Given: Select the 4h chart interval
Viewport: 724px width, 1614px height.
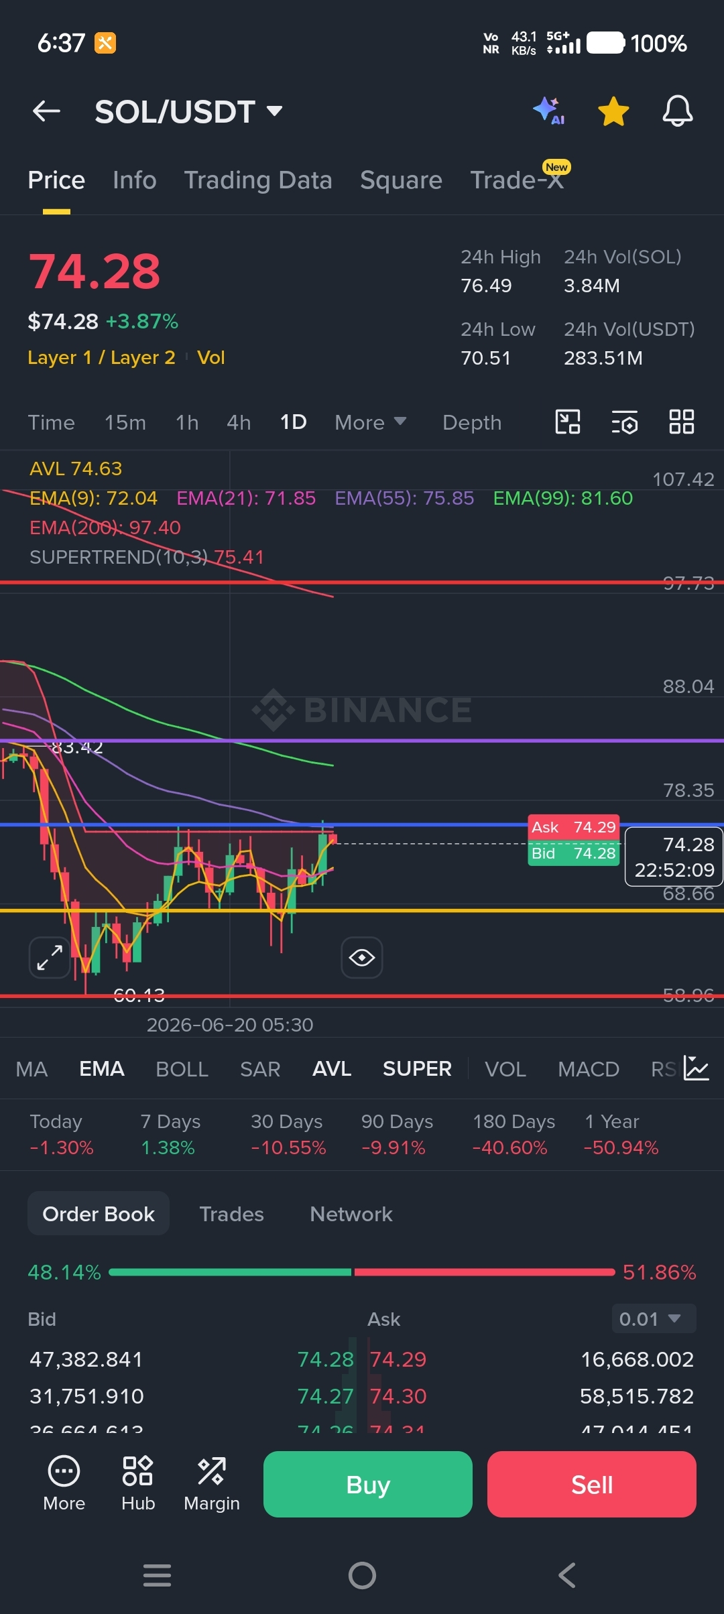Looking at the screenshot, I should click(x=239, y=422).
